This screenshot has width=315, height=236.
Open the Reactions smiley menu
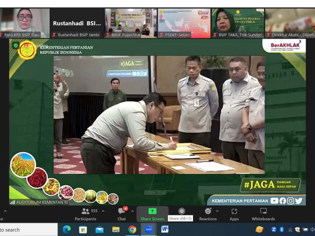point(208,214)
